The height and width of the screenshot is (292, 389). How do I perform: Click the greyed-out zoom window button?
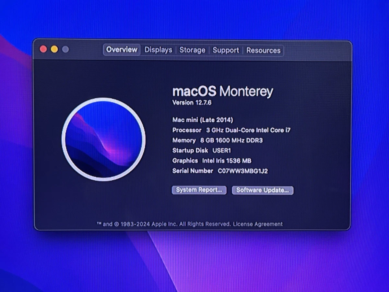[65, 49]
